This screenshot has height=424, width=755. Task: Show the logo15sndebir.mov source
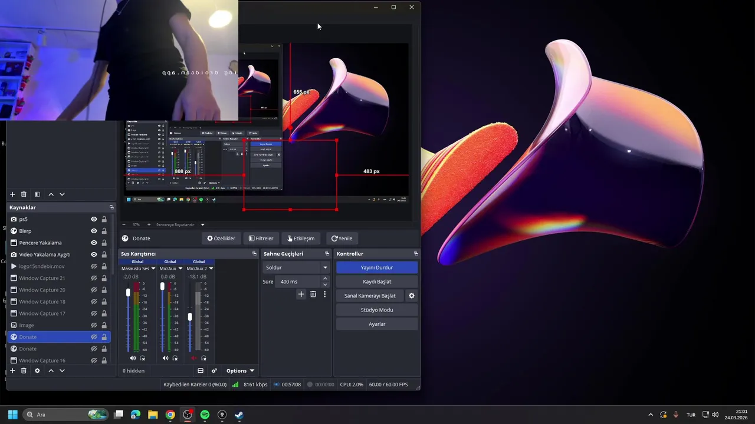(x=94, y=266)
